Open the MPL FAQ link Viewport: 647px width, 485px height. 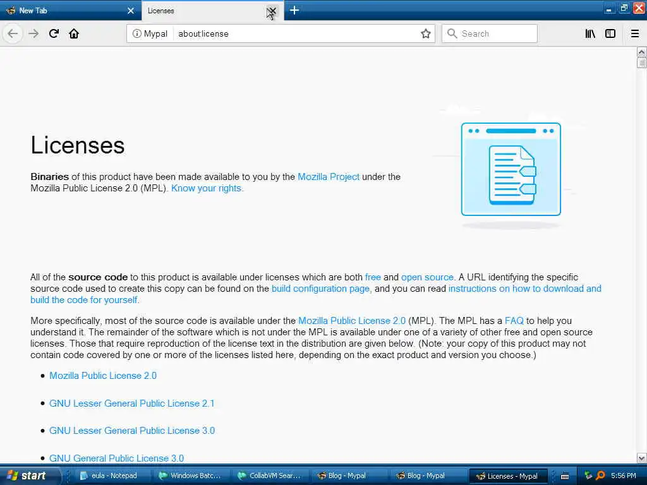(x=514, y=321)
